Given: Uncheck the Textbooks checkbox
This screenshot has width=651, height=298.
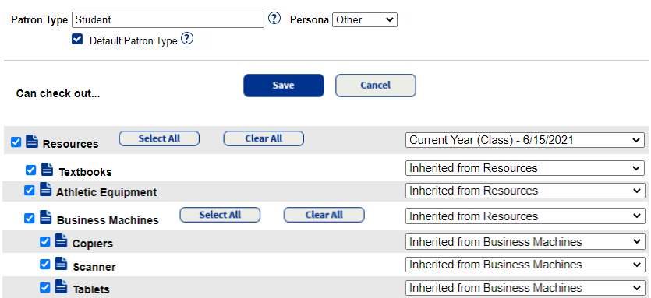Looking at the screenshot, I should tap(30, 170).
